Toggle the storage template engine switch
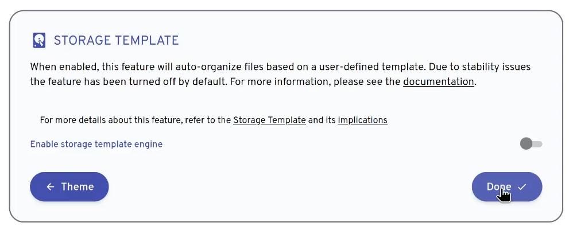 click(531, 144)
